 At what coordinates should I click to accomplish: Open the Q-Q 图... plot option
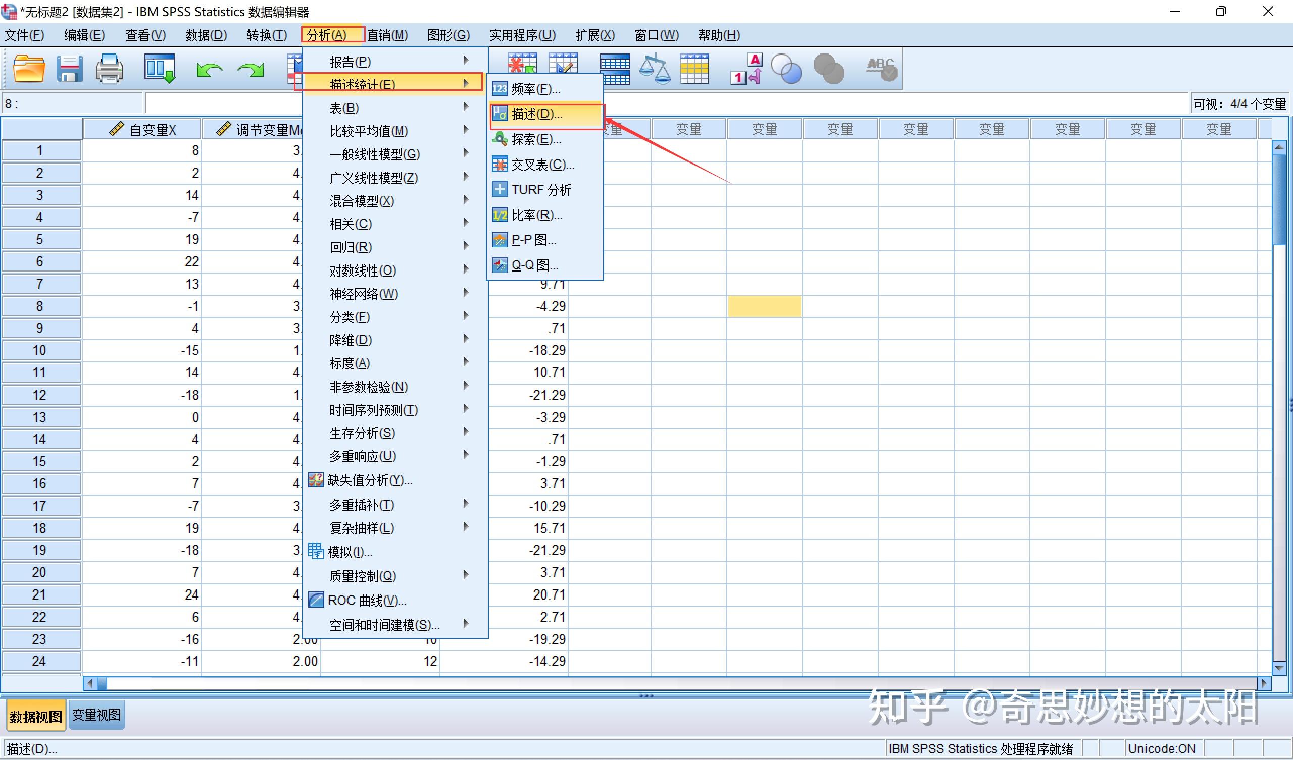point(545,265)
